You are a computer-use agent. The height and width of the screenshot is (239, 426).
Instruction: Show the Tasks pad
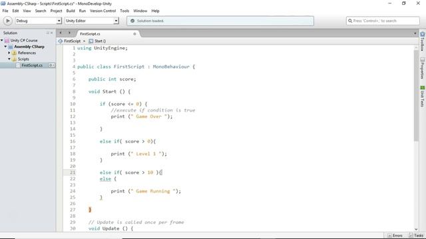(x=417, y=236)
